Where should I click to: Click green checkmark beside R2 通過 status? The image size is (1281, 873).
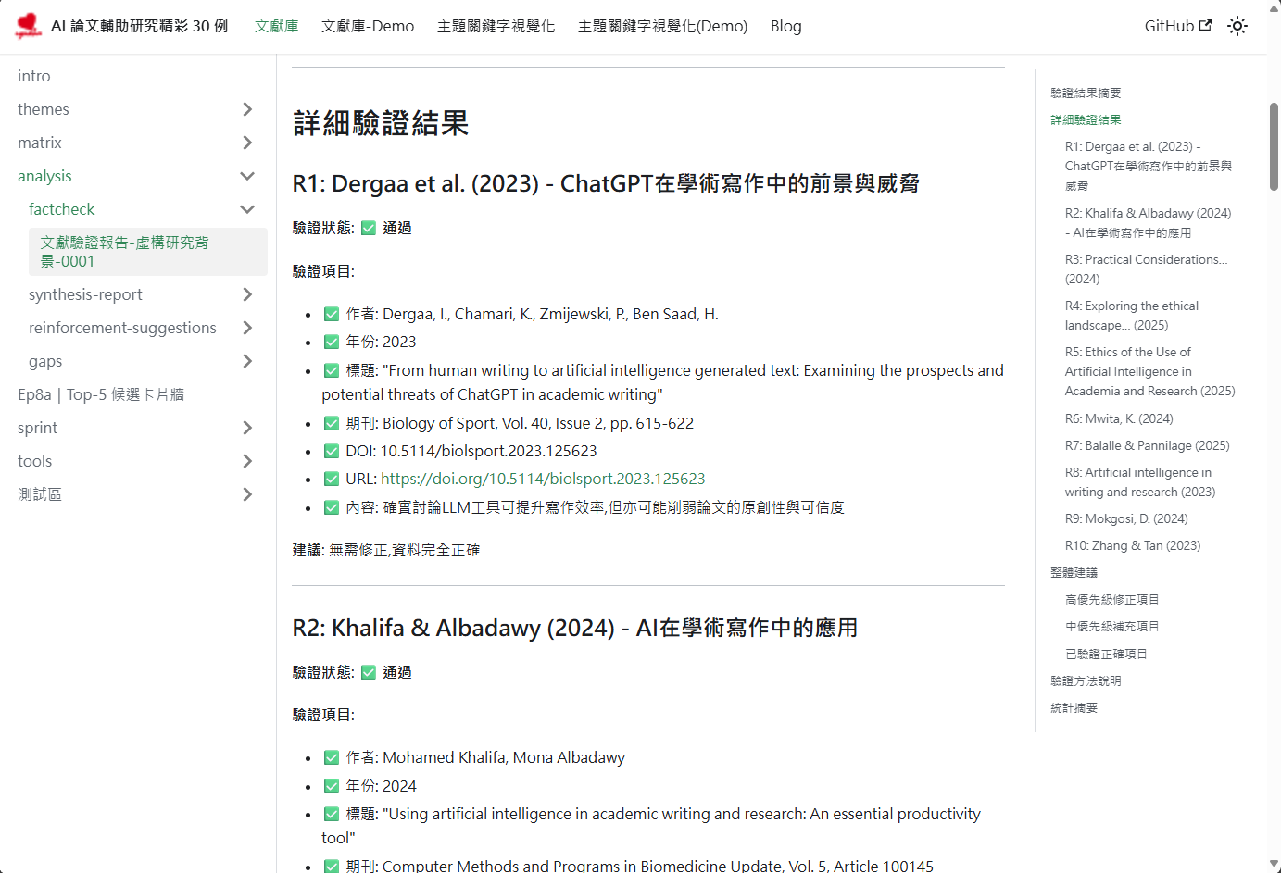(x=369, y=673)
